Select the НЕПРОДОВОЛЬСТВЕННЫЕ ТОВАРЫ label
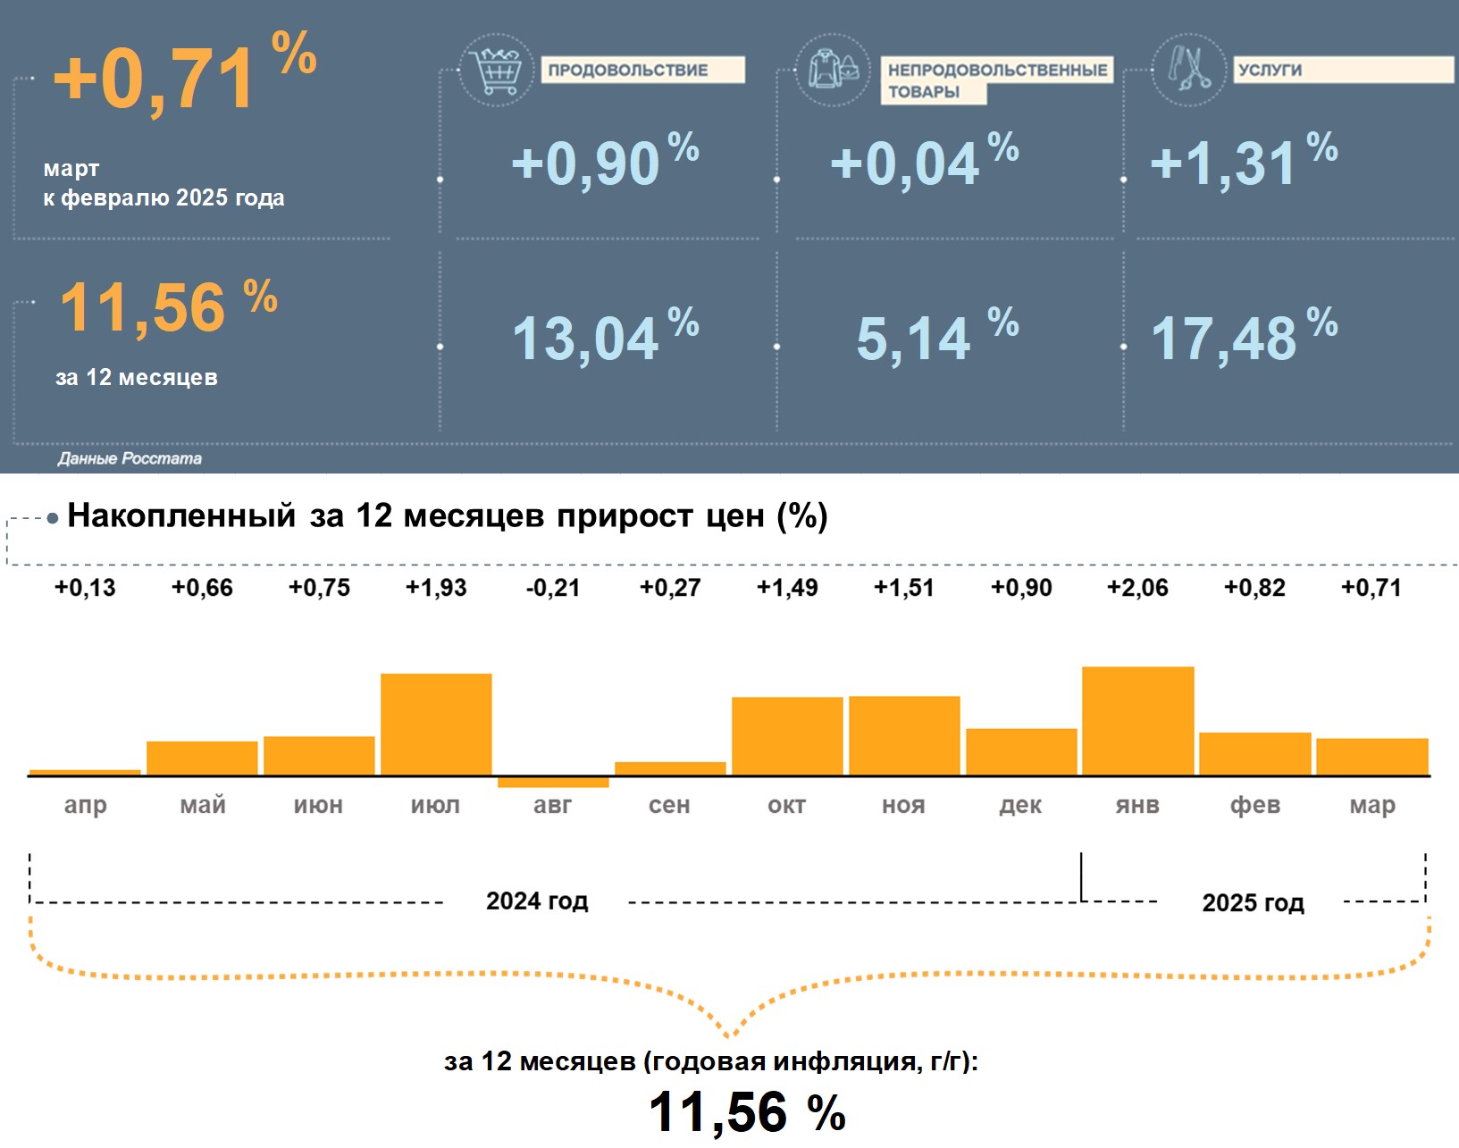Screen dimensions: 1459x1148 point(997,80)
